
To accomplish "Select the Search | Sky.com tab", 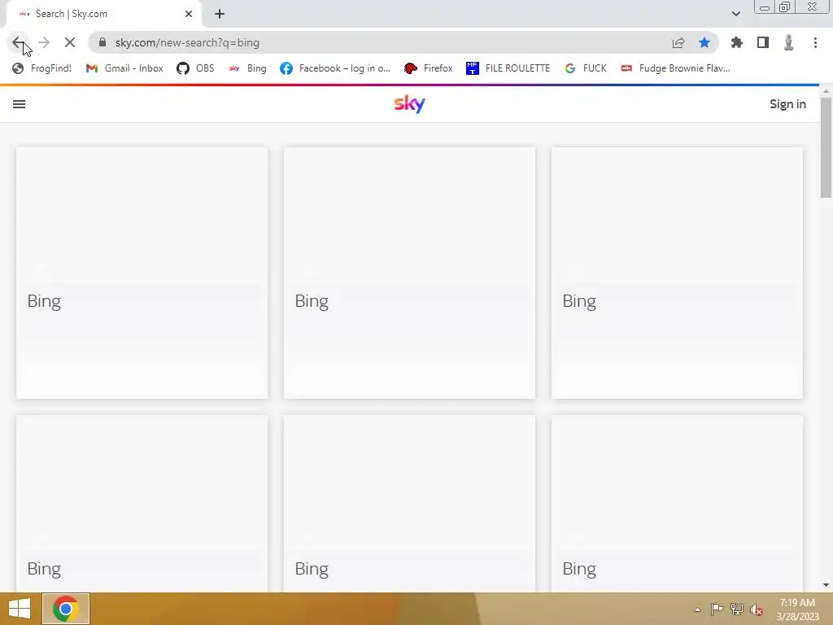I will 104,14.
